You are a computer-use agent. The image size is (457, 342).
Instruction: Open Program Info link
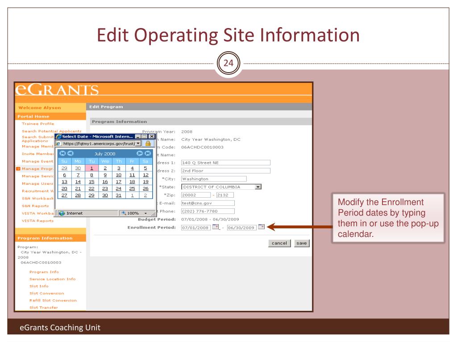[x=44, y=272]
